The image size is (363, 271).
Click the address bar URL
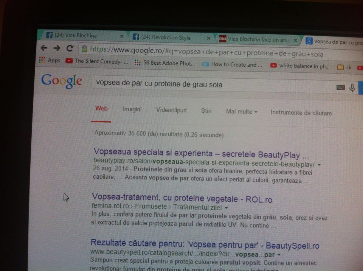206,52
